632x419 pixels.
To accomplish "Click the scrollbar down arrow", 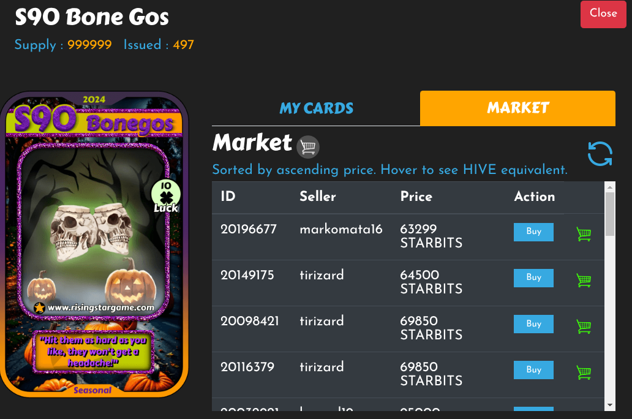I will pos(610,405).
